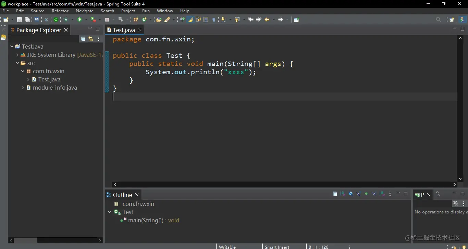Toggle Hide Fields in Outline toolbar

pos(350,194)
